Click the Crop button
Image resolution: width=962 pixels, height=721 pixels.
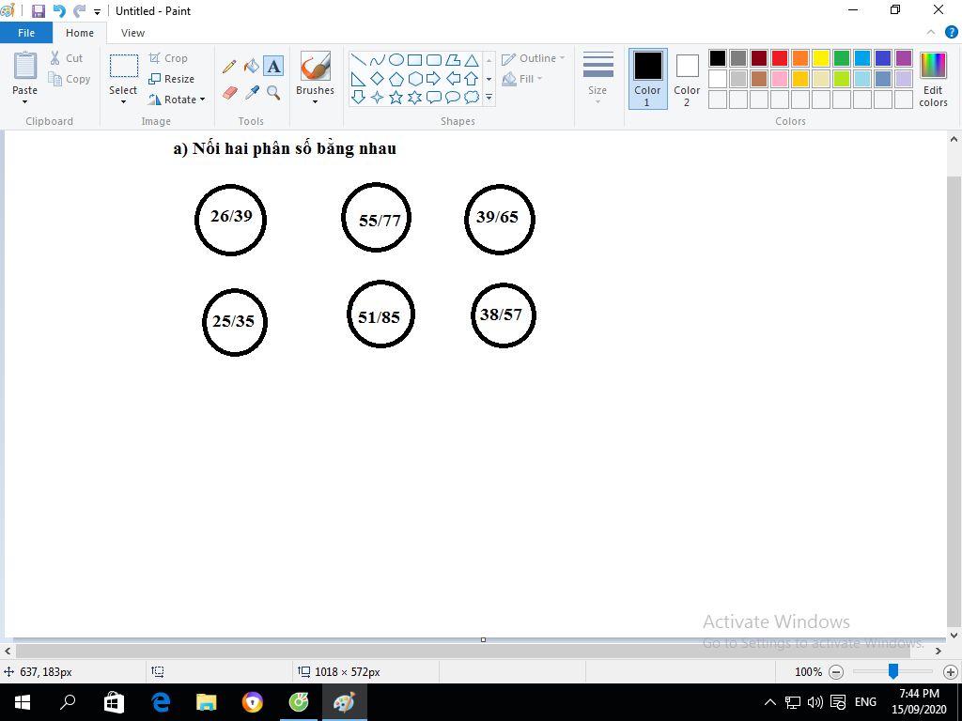(x=168, y=58)
